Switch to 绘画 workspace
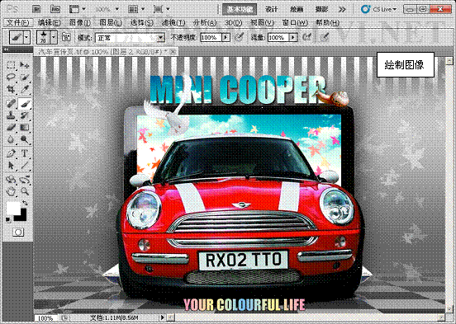The height and width of the screenshot is (324, 456). 297,9
